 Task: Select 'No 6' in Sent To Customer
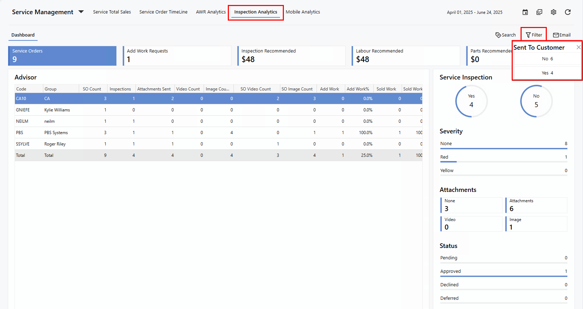click(x=547, y=59)
